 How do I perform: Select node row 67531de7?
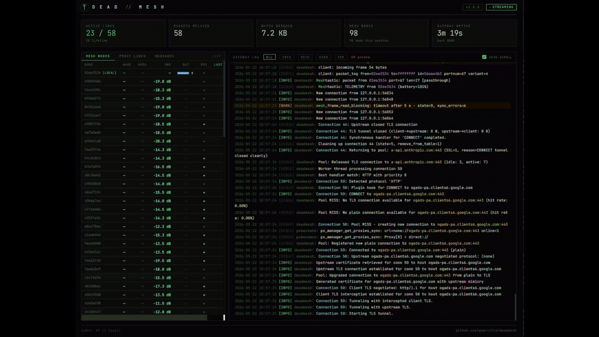pyautogui.click(x=152, y=115)
